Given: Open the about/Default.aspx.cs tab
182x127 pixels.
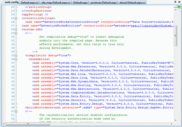Looking at the screenshot, I should [x=132, y=3].
